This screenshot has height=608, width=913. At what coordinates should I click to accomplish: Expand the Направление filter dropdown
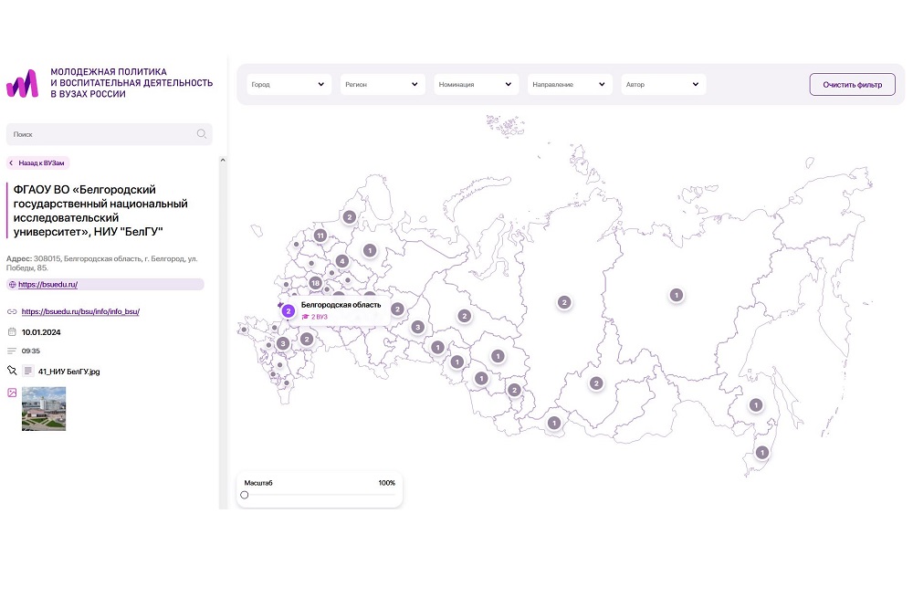tap(569, 85)
